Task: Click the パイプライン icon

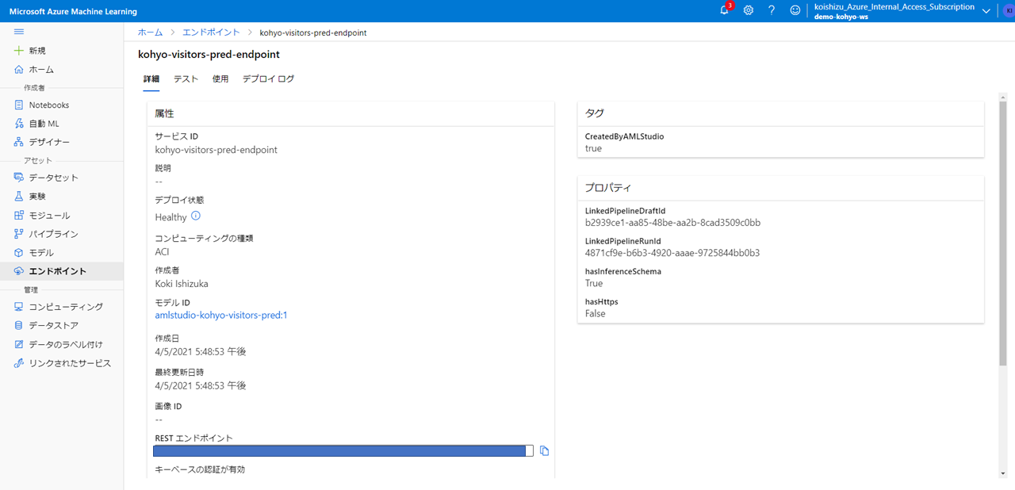Action: click(x=19, y=234)
